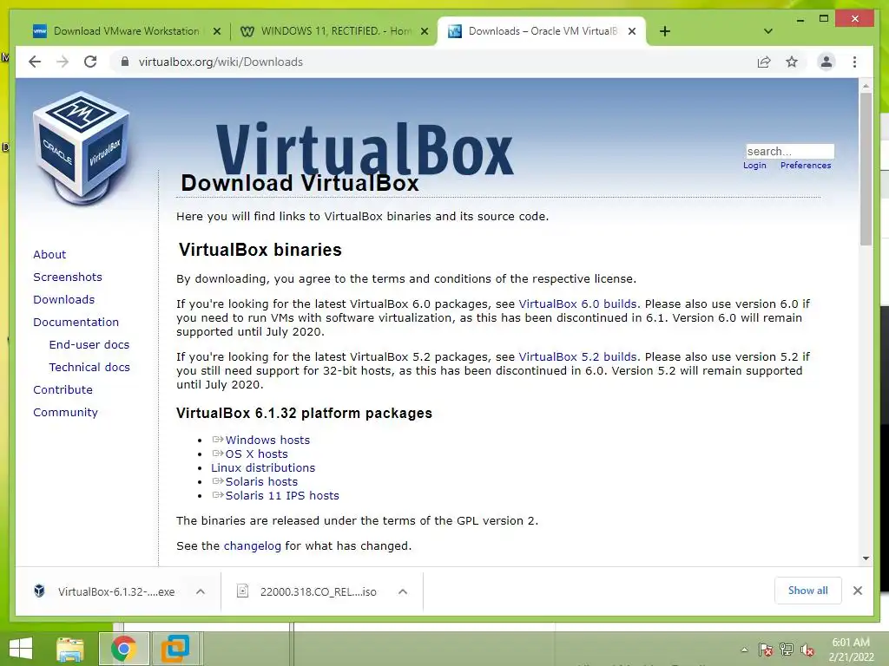This screenshot has height=666, width=889.
Task: Open downloaded 22000.318.CO_REL iso file
Action: click(x=307, y=591)
